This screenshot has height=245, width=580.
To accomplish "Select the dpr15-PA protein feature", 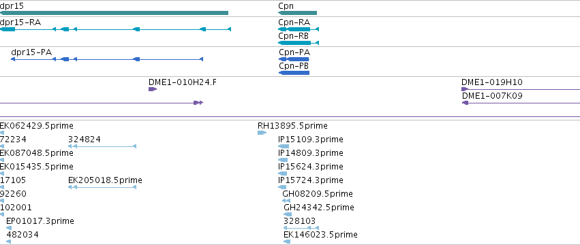I will [107, 59].
